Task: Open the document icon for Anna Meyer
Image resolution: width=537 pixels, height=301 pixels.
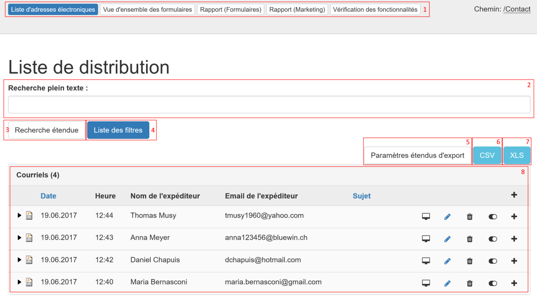Action: click(x=29, y=238)
